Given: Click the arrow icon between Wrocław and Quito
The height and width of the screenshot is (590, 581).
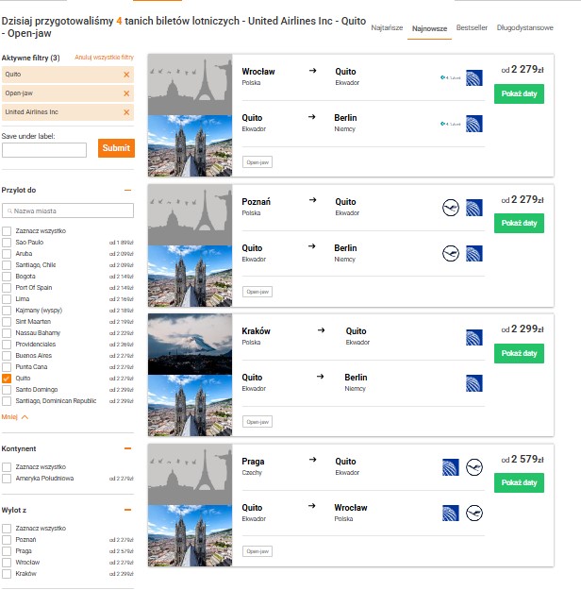Looking at the screenshot, I should click(x=312, y=71).
